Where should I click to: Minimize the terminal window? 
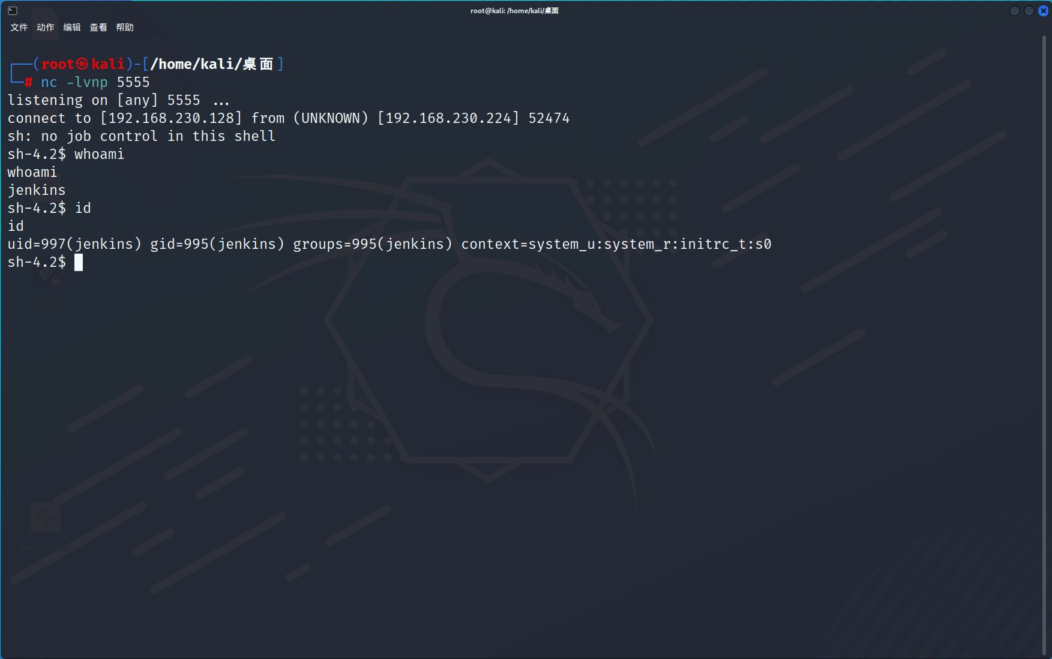[1015, 11]
